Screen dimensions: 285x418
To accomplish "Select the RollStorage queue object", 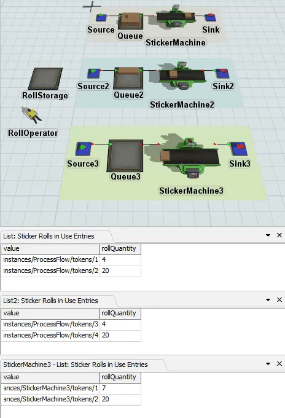I will tap(45, 79).
